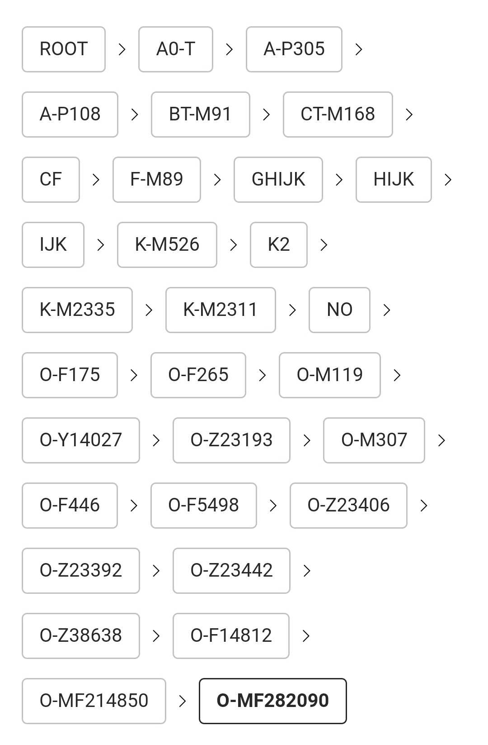Choose the NO haplogroup
This screenshot has height=745, width=488.
point(339,310)
